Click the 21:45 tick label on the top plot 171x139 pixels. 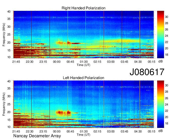point(16,62)
